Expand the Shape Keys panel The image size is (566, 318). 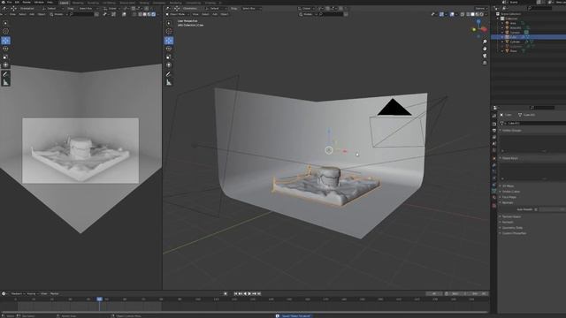[x=509, y=158]
